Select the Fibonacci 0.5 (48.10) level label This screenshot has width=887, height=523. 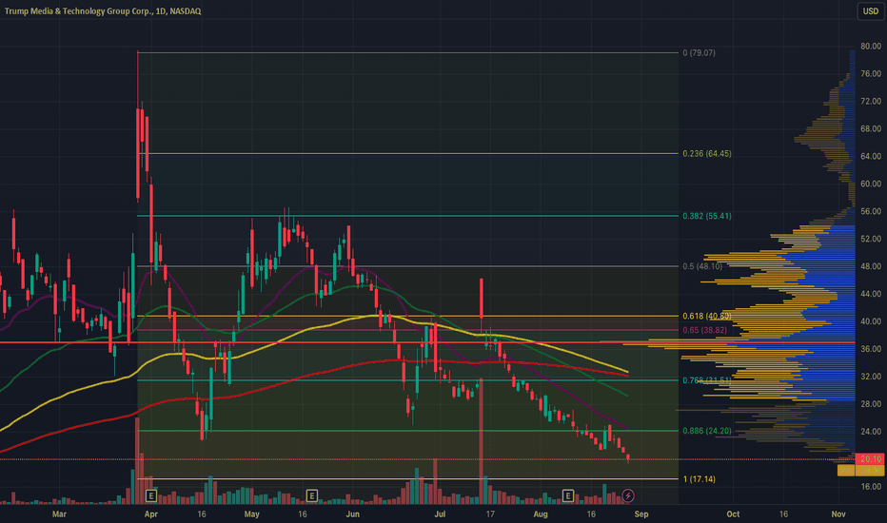[x=702, y=266]
